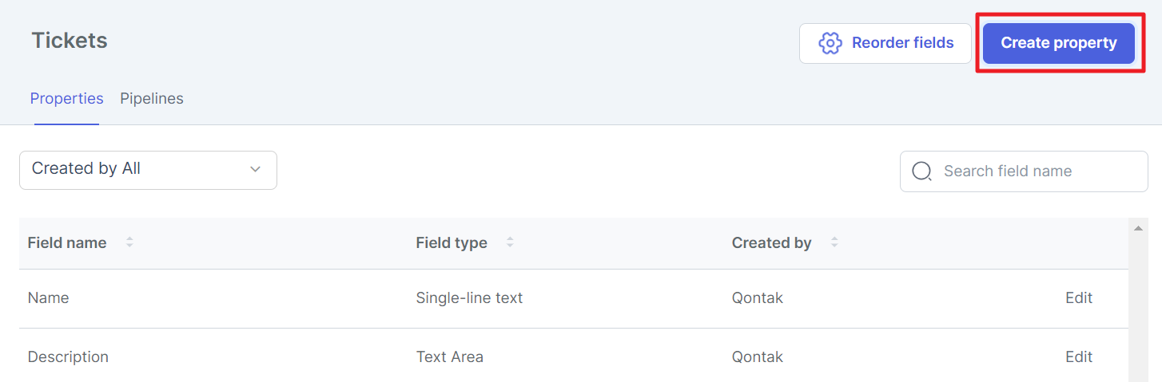The height and width of the screenshot is (382, 1162).
Task: Select the Description row entry
Action: [x=574, y=356]
